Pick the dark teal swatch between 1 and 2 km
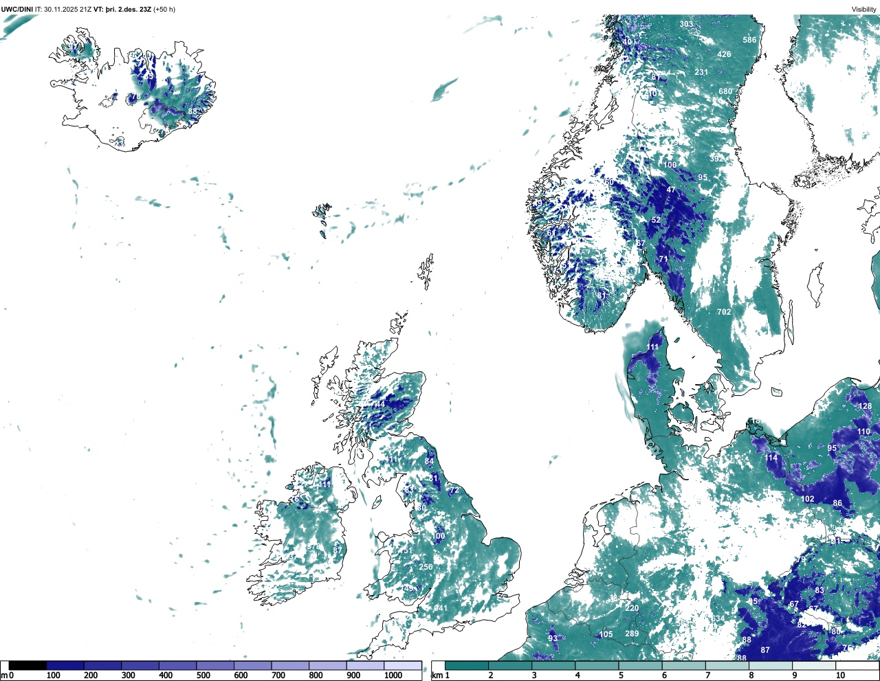880x681 pixels. (x=467, y=666)
